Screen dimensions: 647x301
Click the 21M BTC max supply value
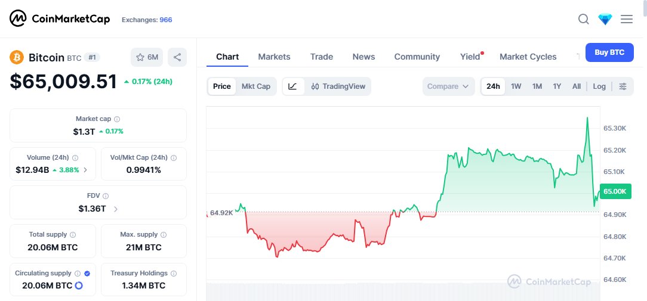coord(144,247)
